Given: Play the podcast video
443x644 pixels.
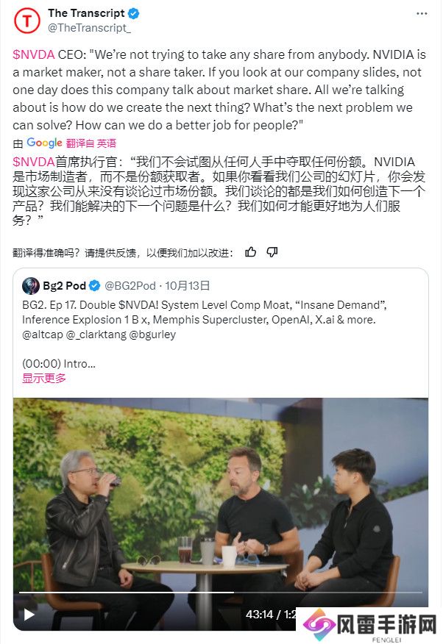Looking at the screenshot, I should click(x=29, y=615).
